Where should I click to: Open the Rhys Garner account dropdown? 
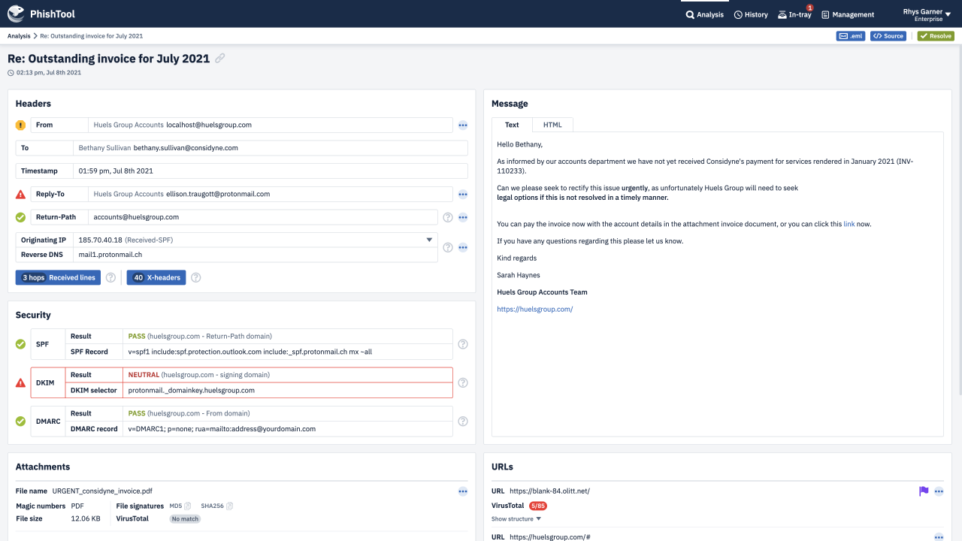(927, 14)
